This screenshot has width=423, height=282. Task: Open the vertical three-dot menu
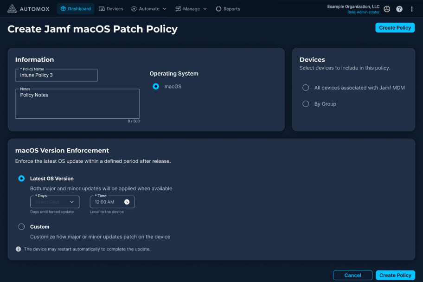[412, 9]
